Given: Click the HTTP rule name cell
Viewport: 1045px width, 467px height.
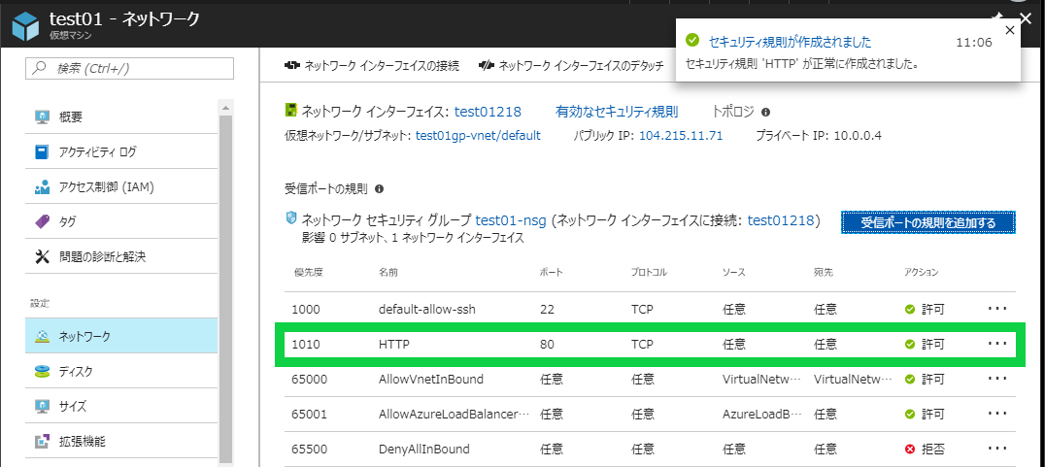Looking at the screenshot, I should click(x=394, y=345).
